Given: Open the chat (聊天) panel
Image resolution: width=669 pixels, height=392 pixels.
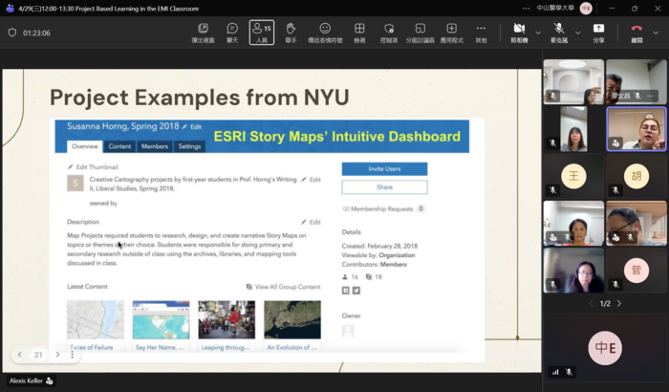Looking at the screenshot, I should point(232,33).
